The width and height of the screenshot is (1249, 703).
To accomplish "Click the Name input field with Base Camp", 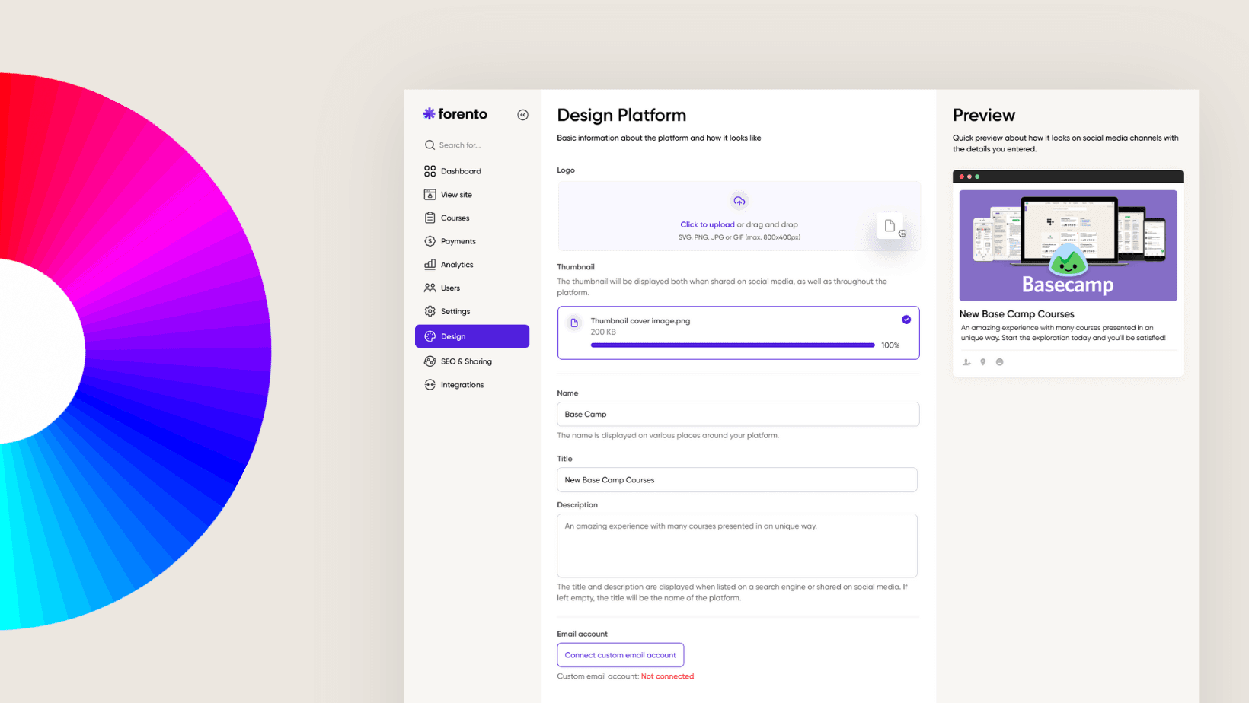I will point(738,414).
